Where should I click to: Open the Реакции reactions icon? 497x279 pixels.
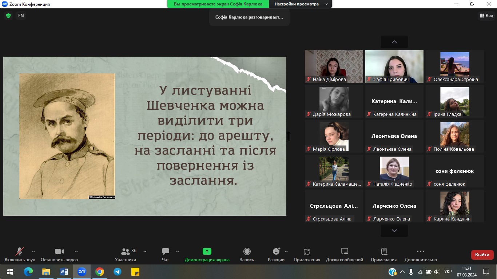coord(276,252)
